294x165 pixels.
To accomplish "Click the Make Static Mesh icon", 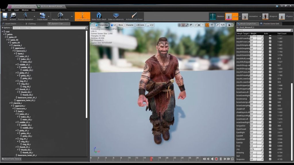I will point(99,15).
